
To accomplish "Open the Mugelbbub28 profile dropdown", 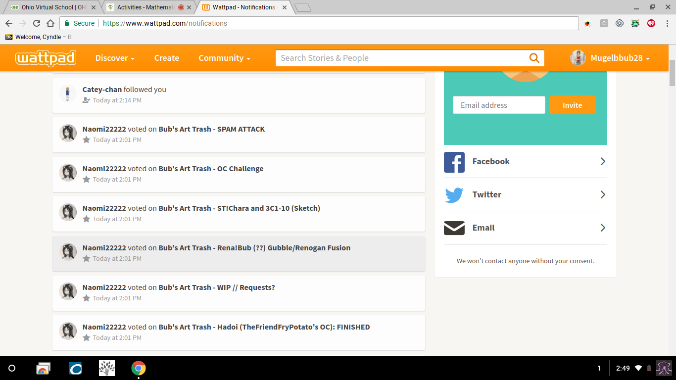I will pyautogui.click(x=610, y=58).
